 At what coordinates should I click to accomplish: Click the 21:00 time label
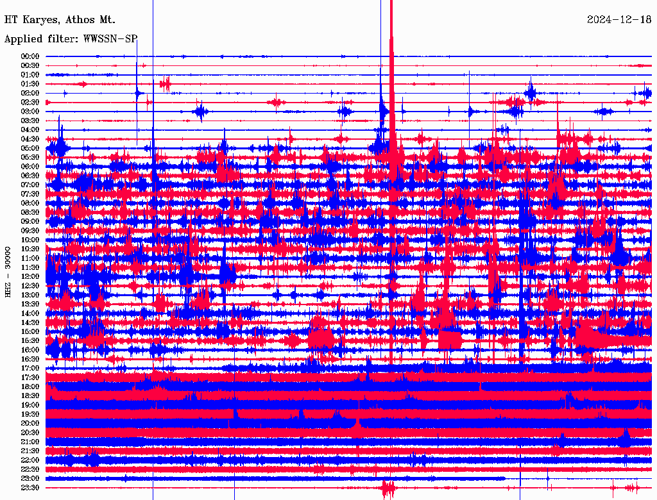30,442
